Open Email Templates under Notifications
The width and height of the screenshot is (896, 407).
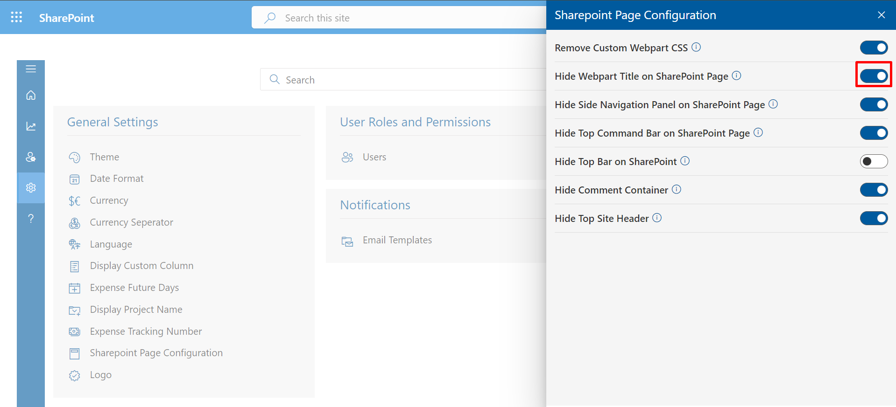[397, 240]
